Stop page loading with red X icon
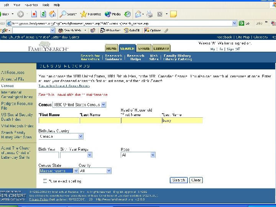This screenshot has width=276, height=207. (34, 14)
